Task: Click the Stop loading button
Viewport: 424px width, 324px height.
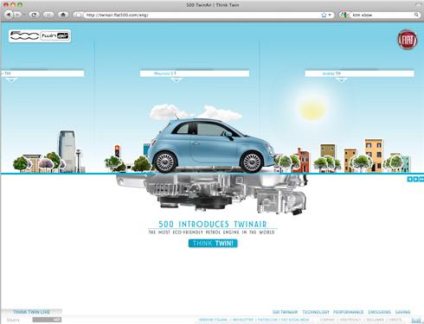Action: (48, 15)
